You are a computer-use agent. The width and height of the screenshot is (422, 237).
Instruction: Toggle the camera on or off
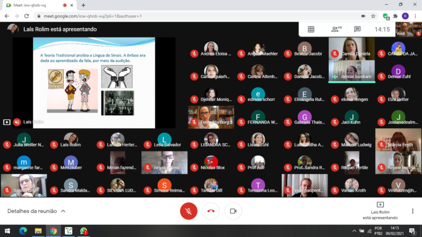[x=233, y=211]
